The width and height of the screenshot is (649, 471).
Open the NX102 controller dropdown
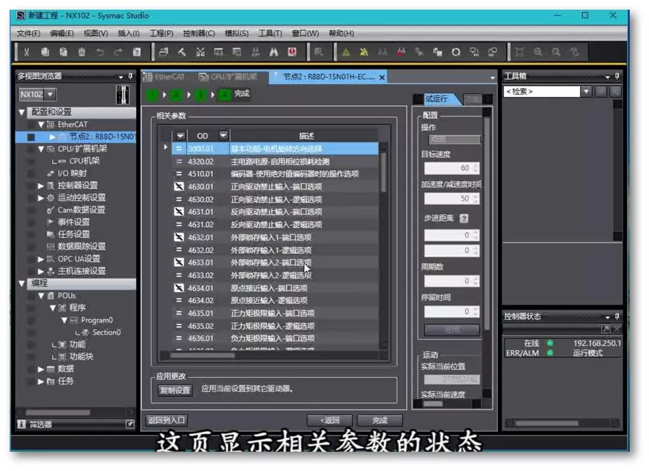[x=50, y=94]
